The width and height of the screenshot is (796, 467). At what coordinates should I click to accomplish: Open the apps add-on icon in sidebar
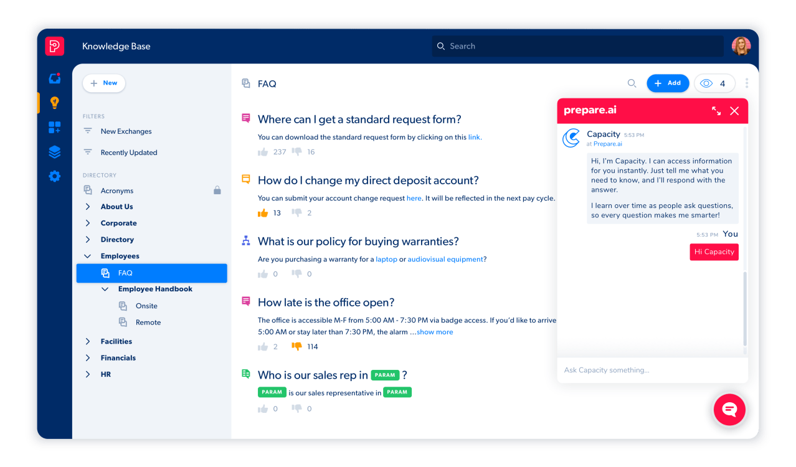coord(55,127)
